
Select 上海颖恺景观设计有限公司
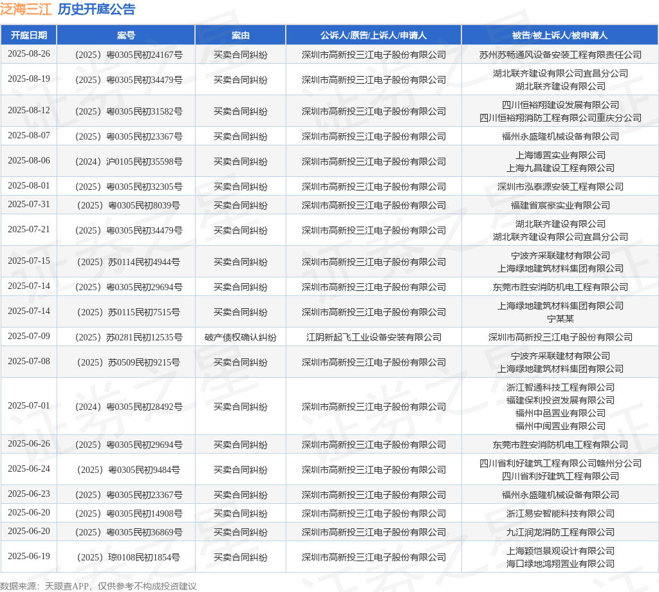(561, 551)
